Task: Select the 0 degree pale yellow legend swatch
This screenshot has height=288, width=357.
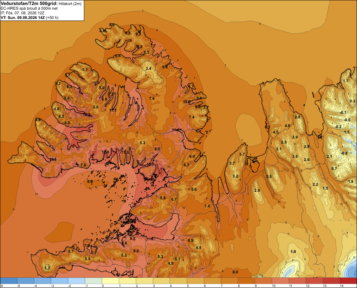Action: click(111, 281)
